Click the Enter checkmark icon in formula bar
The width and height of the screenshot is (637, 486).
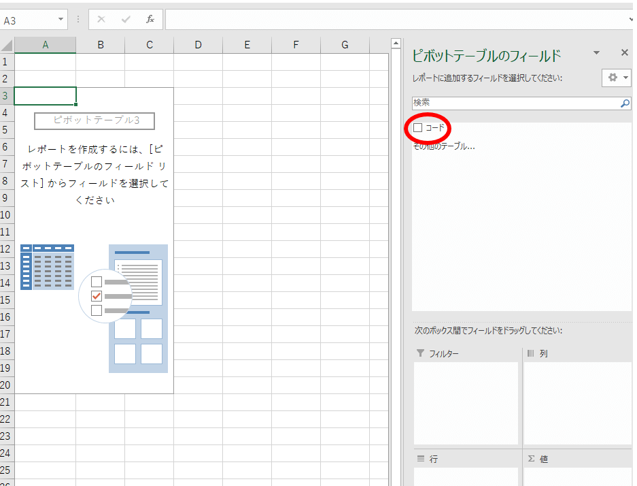tap(126, 20)
